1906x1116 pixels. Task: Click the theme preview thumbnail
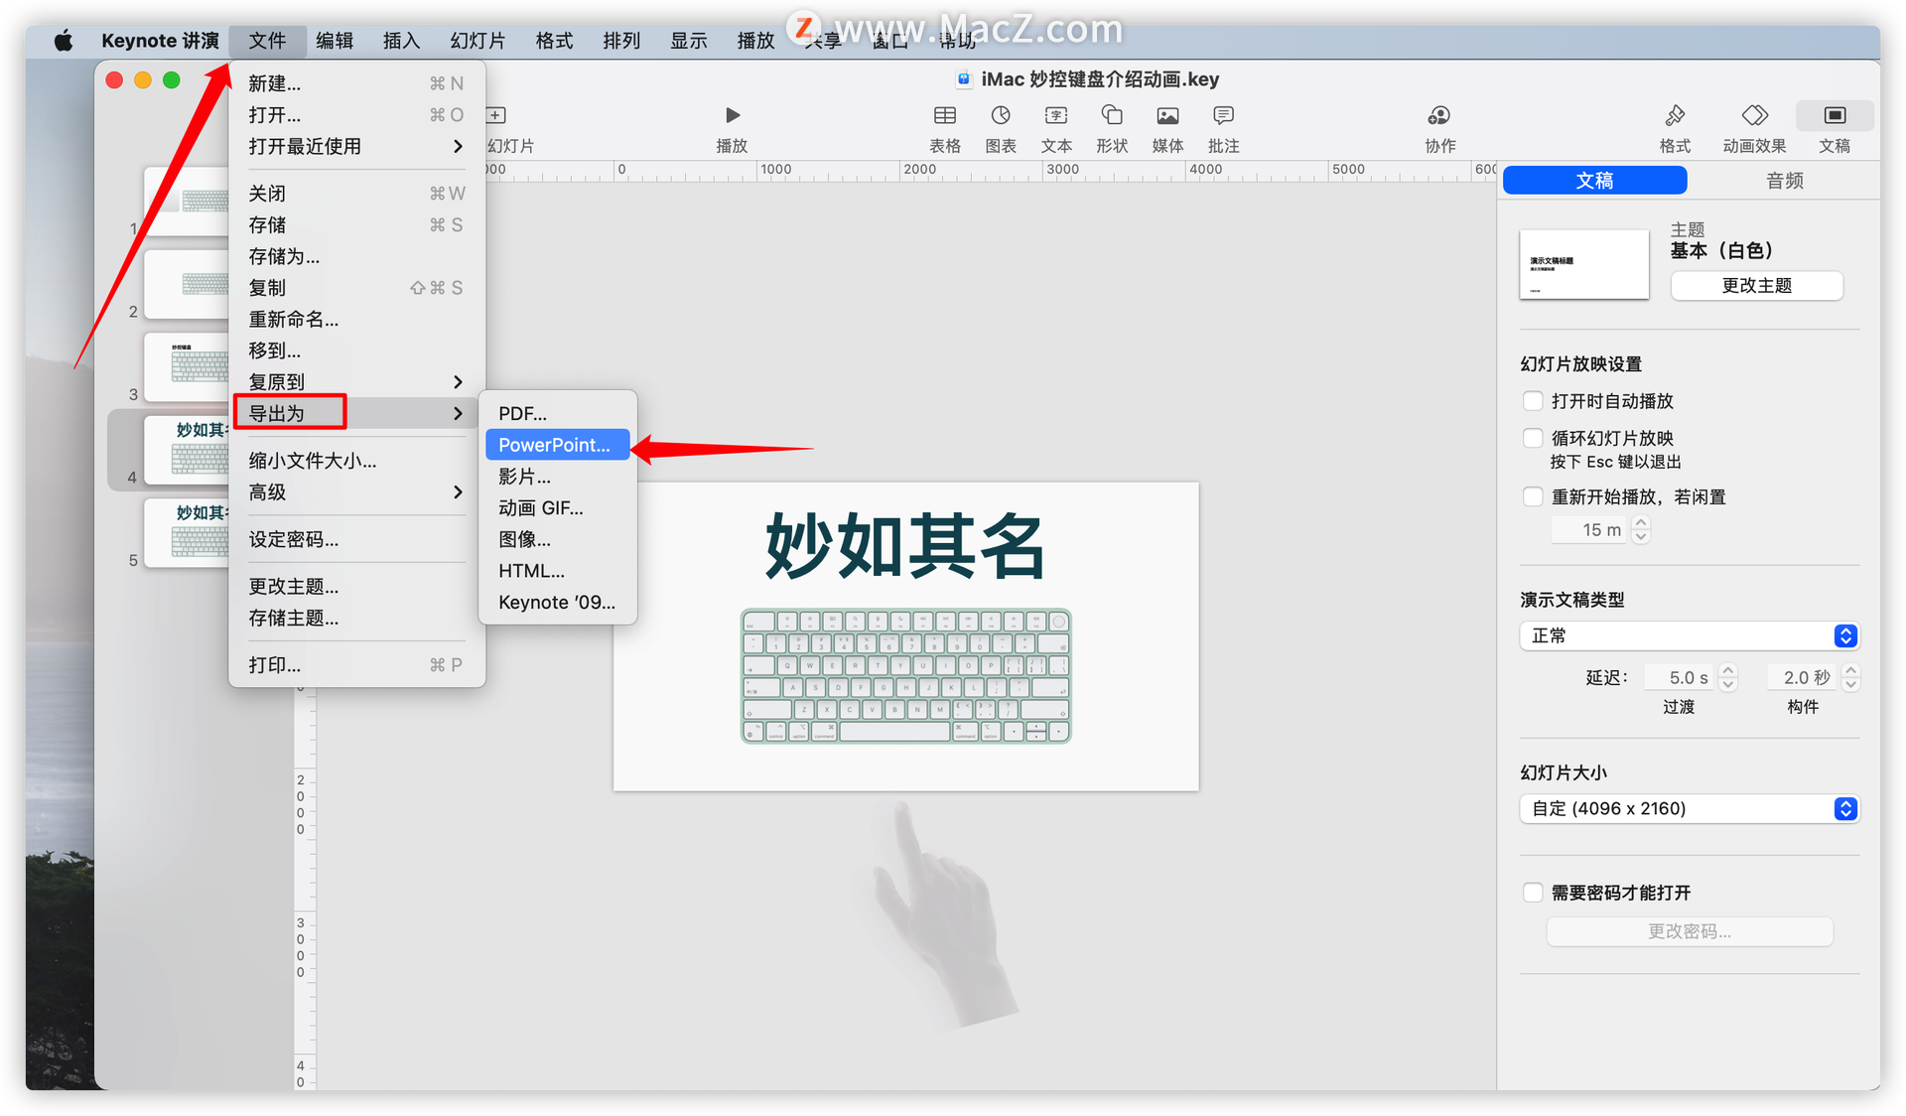click(x=1583, y=264)
